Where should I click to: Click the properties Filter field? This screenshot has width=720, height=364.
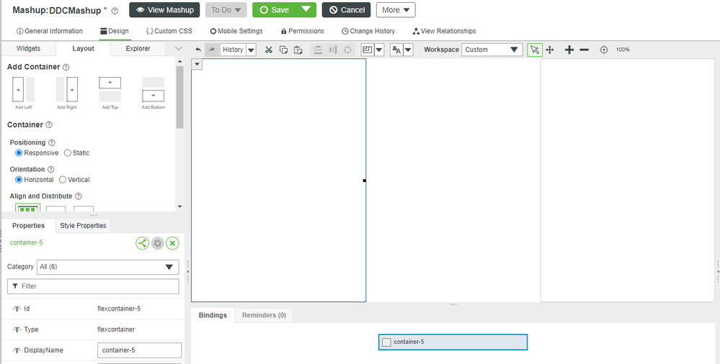tap(93, 286)
